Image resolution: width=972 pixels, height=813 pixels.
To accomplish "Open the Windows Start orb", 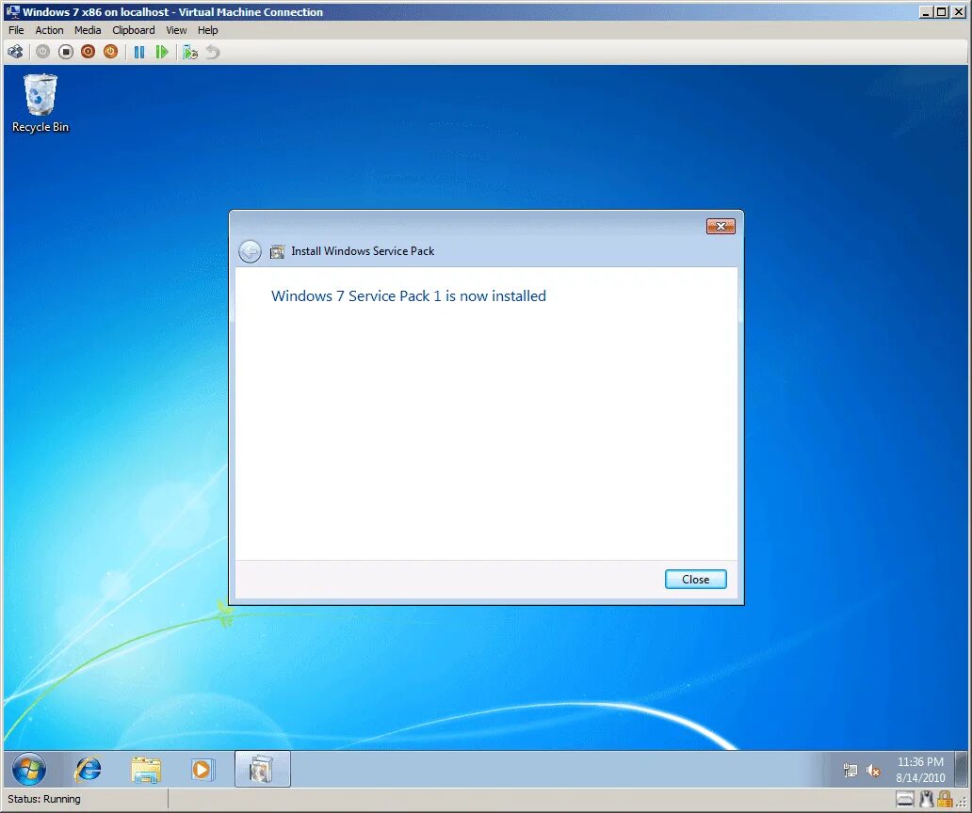I will point(28,769).
